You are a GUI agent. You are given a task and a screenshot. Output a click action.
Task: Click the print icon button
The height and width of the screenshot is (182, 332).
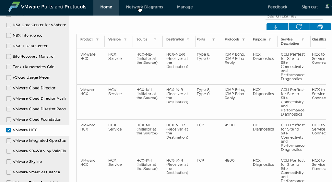click(320, 27)
